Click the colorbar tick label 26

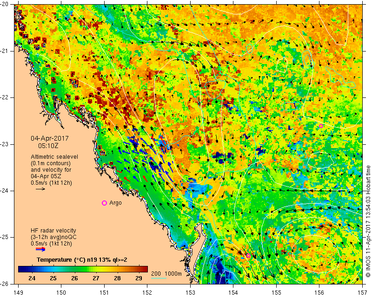[x=74, y=278]
